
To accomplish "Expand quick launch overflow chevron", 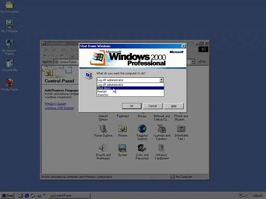I will [x=44, y=195].
